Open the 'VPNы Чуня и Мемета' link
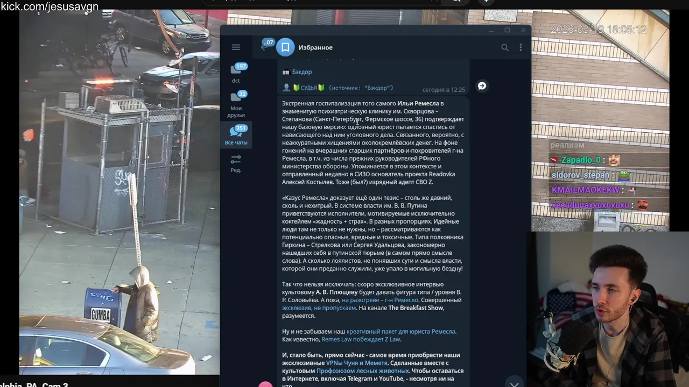The width and height of the screenshot is (689, 387). (x=357, y=363)
